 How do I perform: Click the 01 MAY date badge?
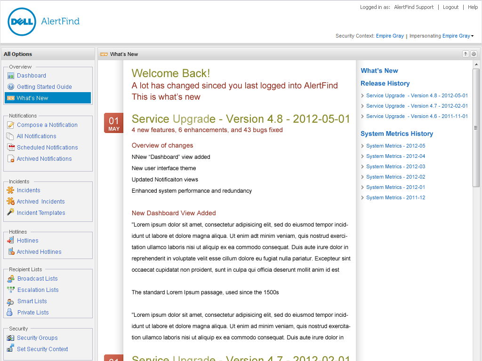[113, 123]
